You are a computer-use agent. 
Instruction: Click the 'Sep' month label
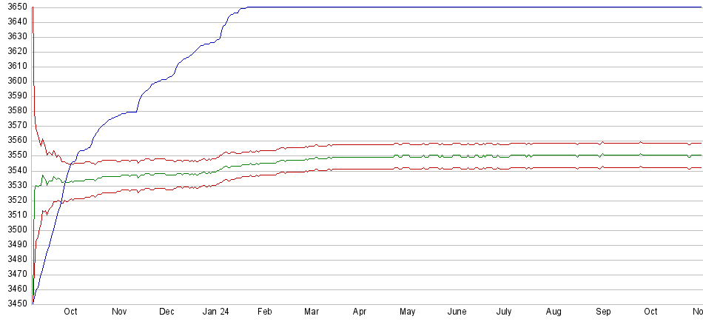pos(603,312)
